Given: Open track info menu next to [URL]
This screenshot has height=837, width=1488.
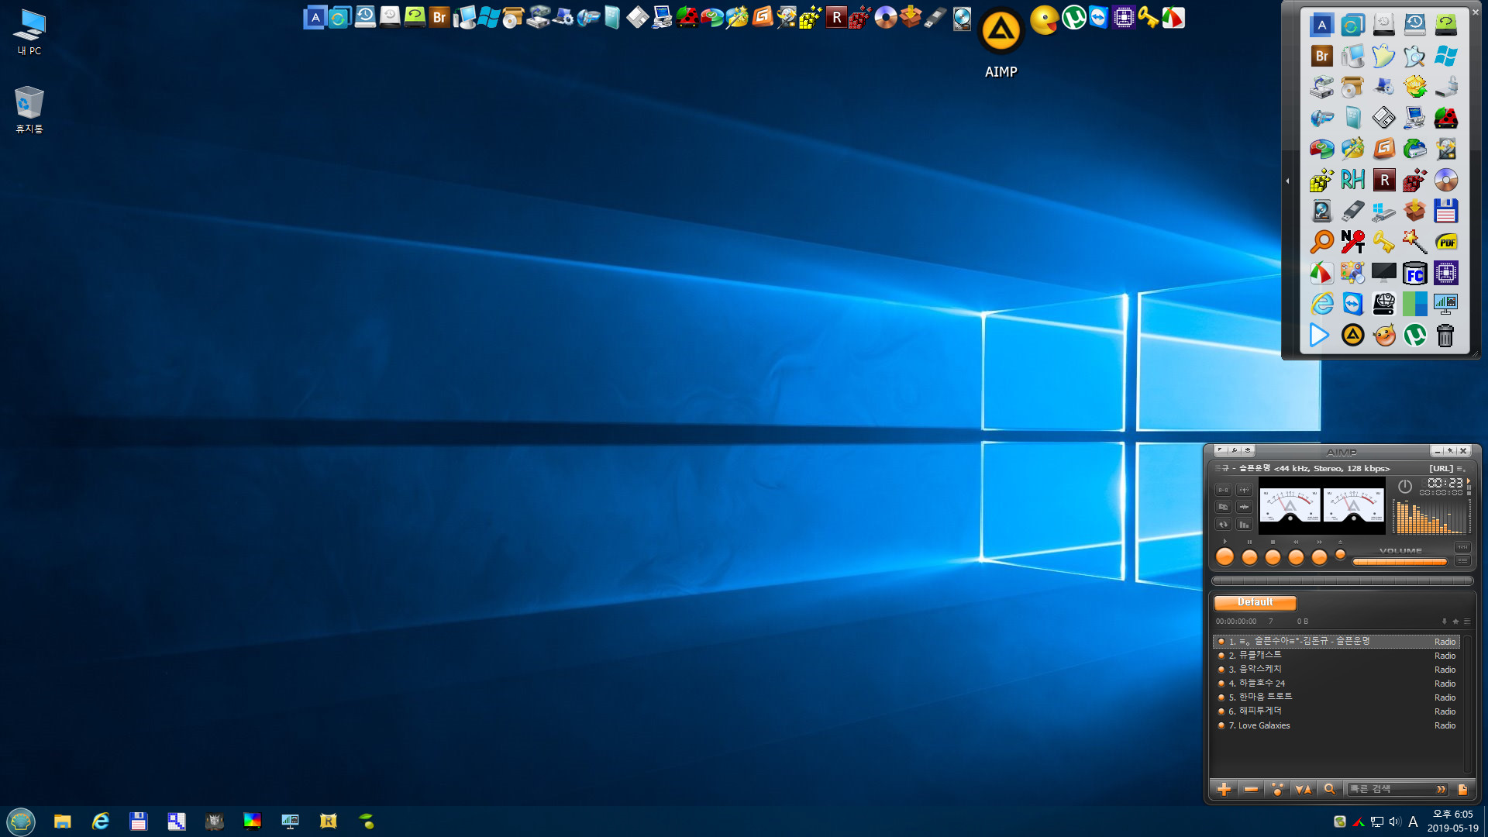Looking at the screenshot, I should click(x=1462, y=468).
